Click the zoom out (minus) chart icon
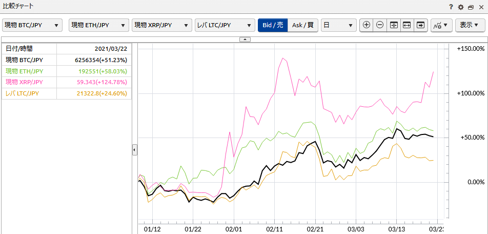This screenshot has width=488, height=234. pyautogui.click(x=380, y=25)
